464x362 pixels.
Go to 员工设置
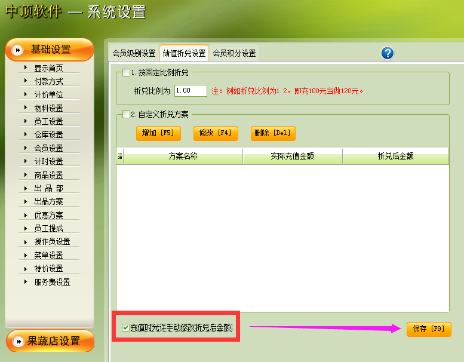[x=49, y=121]
